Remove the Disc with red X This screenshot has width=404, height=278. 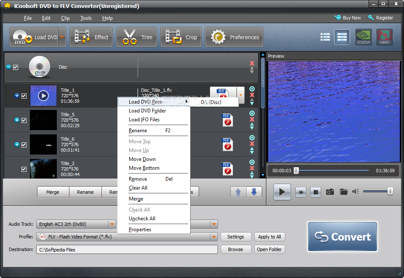pyautogui.click(x=252, y=63)
